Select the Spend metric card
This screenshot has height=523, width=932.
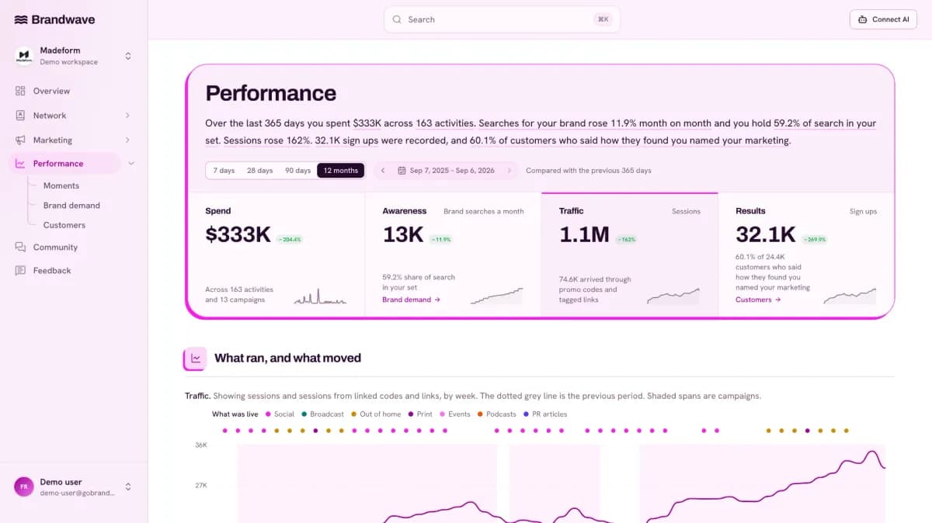276,255
